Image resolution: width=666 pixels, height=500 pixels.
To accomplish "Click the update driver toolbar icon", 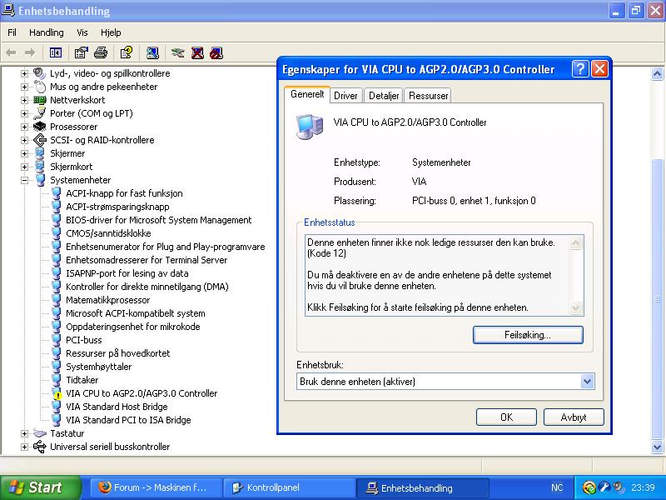I will [x=177, y=52].
